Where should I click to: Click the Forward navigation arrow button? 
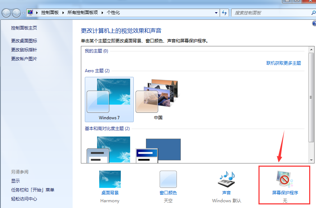click(x=16, y=13)
